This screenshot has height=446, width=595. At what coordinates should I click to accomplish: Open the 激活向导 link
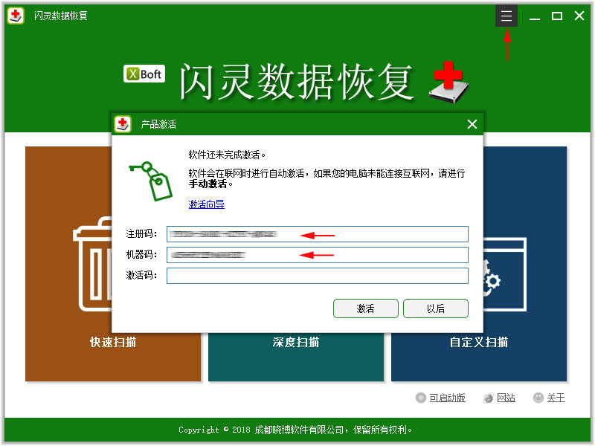pos(206,204)
